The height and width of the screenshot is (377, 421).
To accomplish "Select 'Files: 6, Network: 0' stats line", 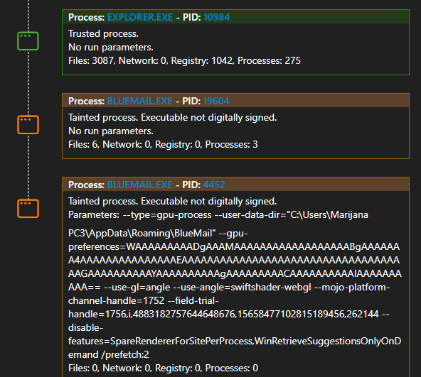I will pos(163,145).
